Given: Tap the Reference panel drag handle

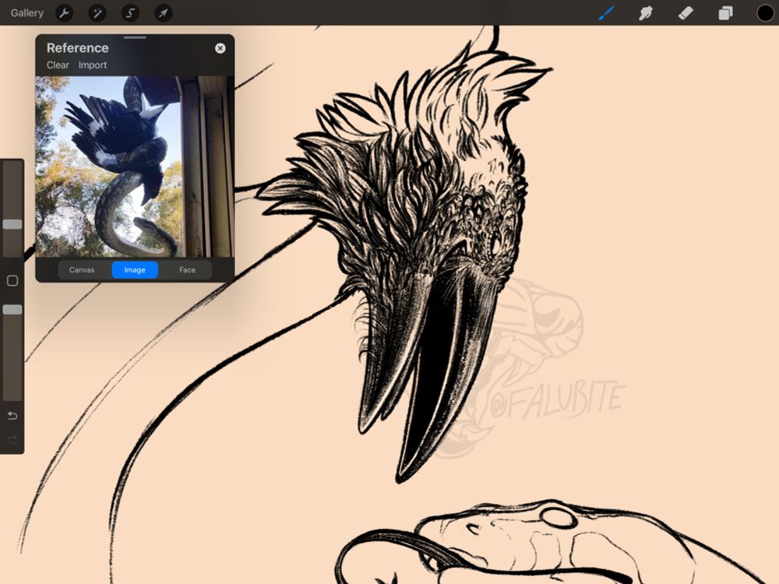Looking at the screenshot, I should click(x=135, y=37).
